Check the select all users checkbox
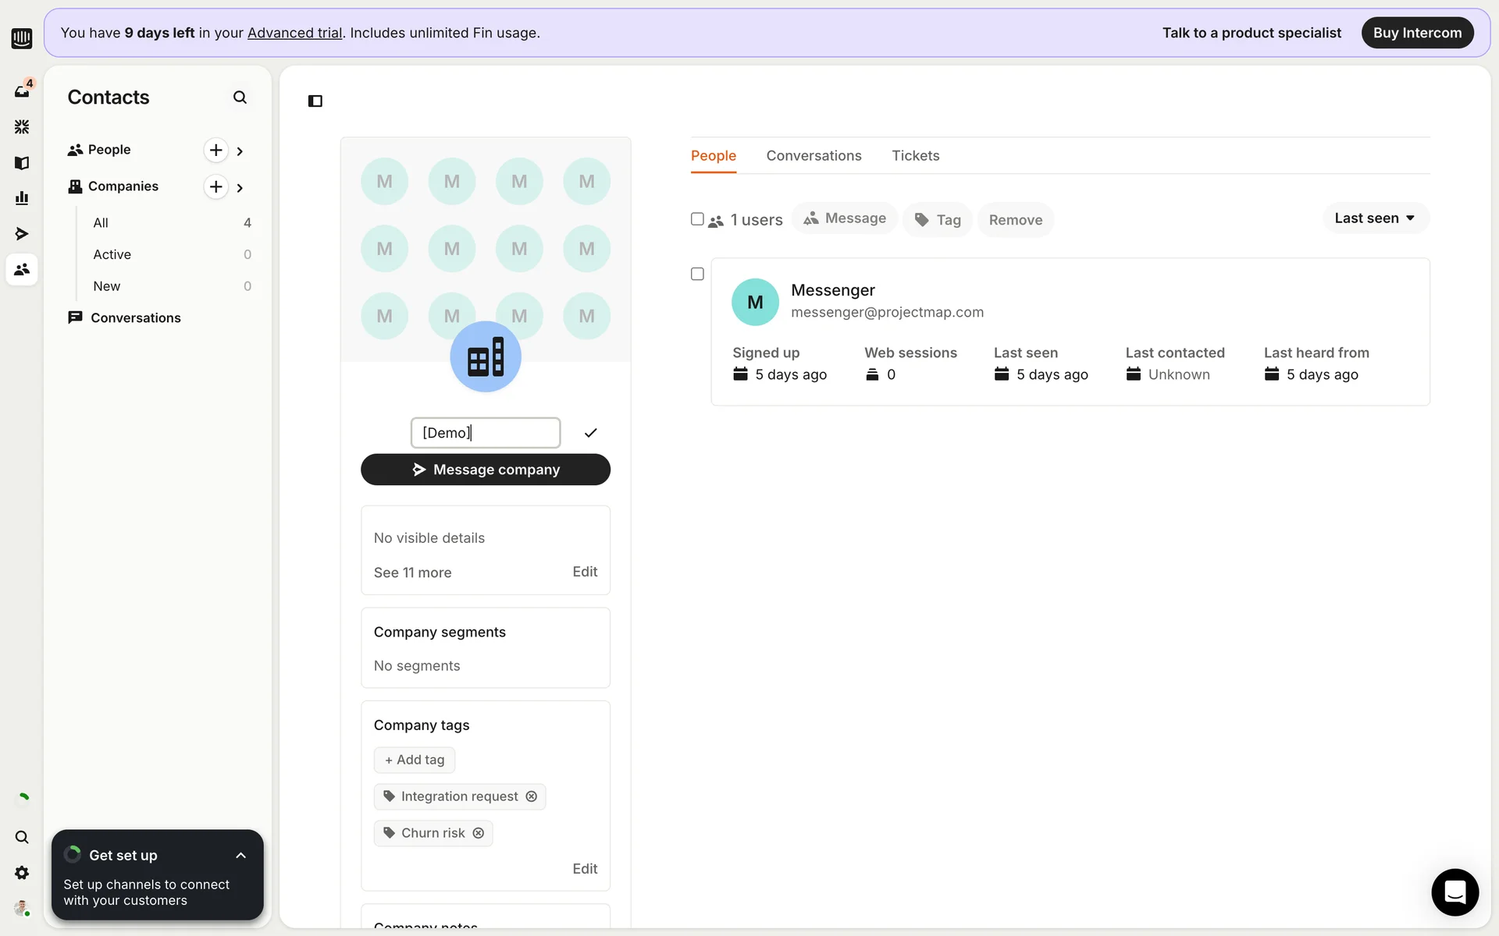The image size is (1499, 936). pos(697,219)
